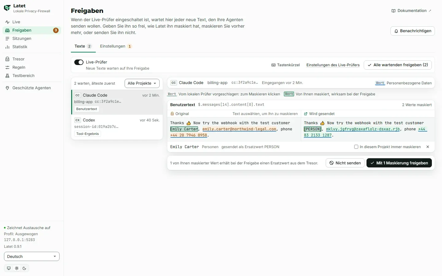Open the Testbereich flask item
The image size is (442, 276).
click(x=32, y=76)
